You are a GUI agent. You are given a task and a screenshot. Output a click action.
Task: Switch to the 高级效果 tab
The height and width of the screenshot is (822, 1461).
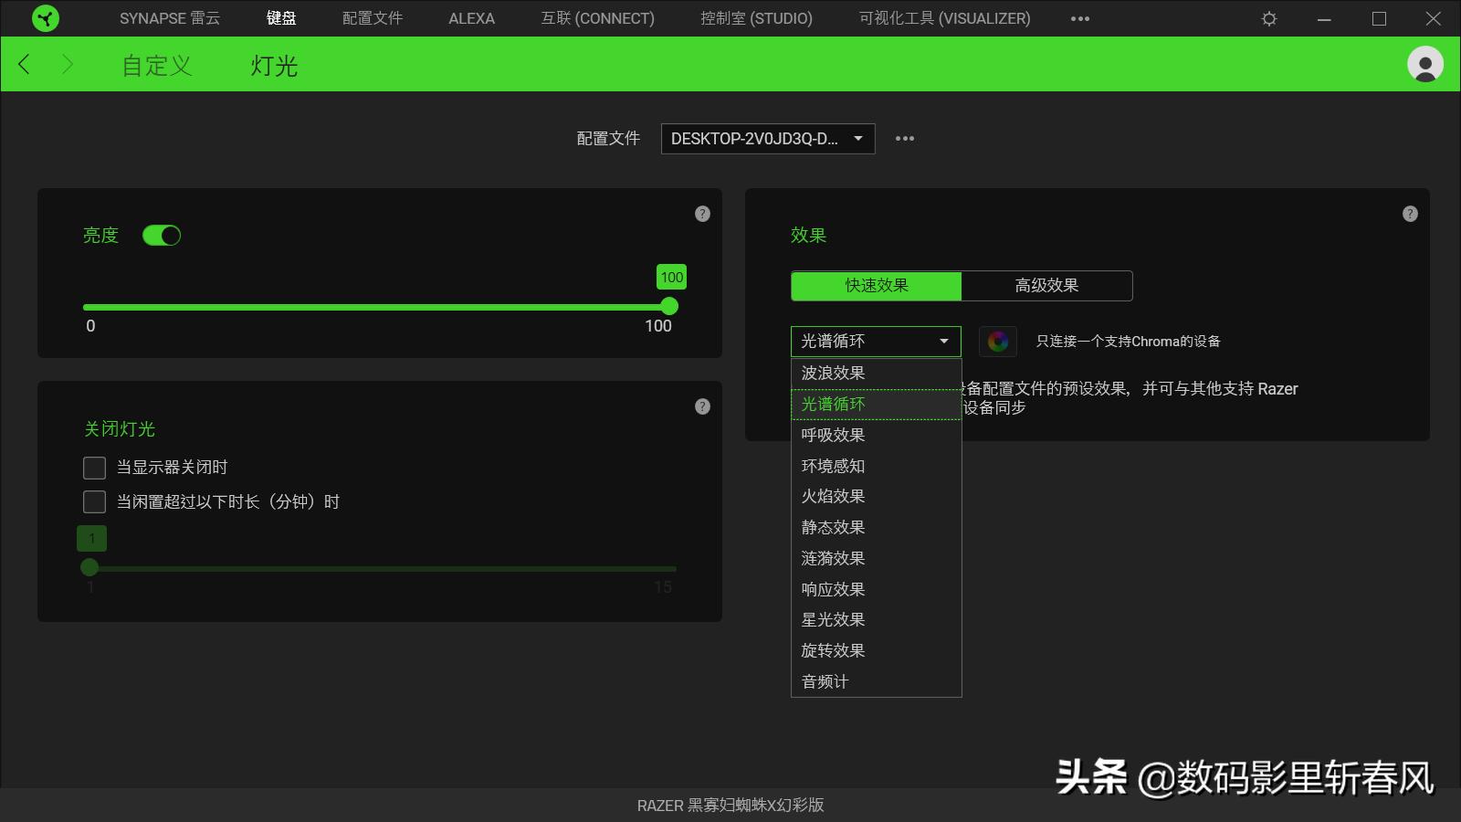click(1046, 285)
